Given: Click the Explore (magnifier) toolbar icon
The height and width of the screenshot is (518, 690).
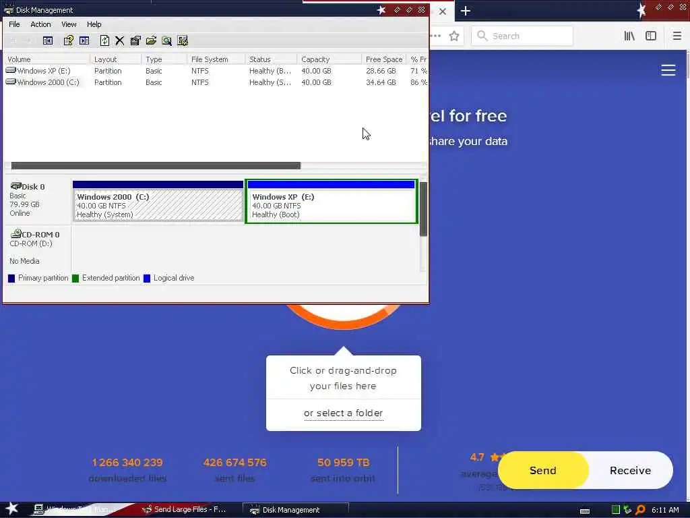Looking at the screenshot, I should pyautogui.click(x=166, y=40).
